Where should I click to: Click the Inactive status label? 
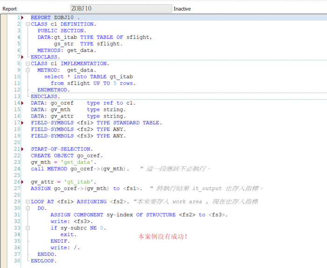tap(182, 9)
